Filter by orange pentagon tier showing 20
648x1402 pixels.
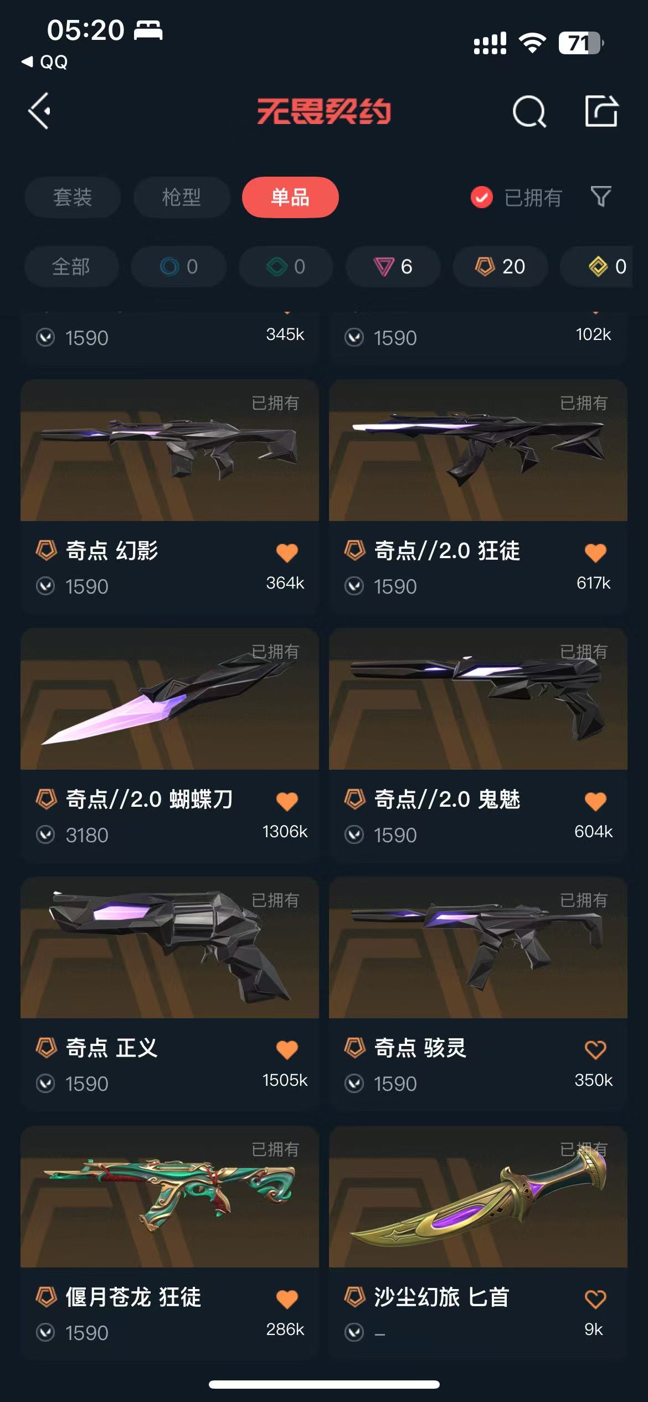(500, 267)
